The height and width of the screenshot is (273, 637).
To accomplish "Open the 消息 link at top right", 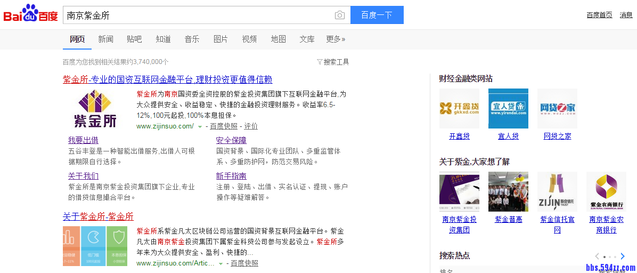I will click(x=626, y=15).
